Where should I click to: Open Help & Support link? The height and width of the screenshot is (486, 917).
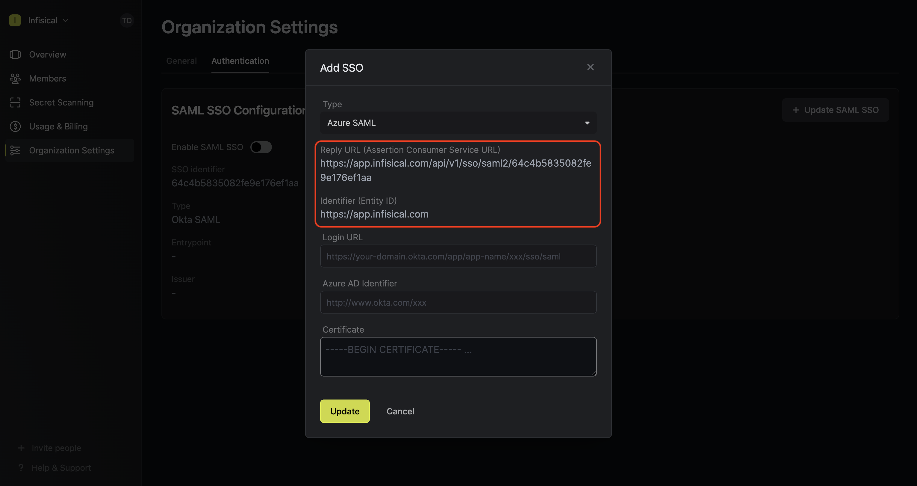tap(61, 467)
